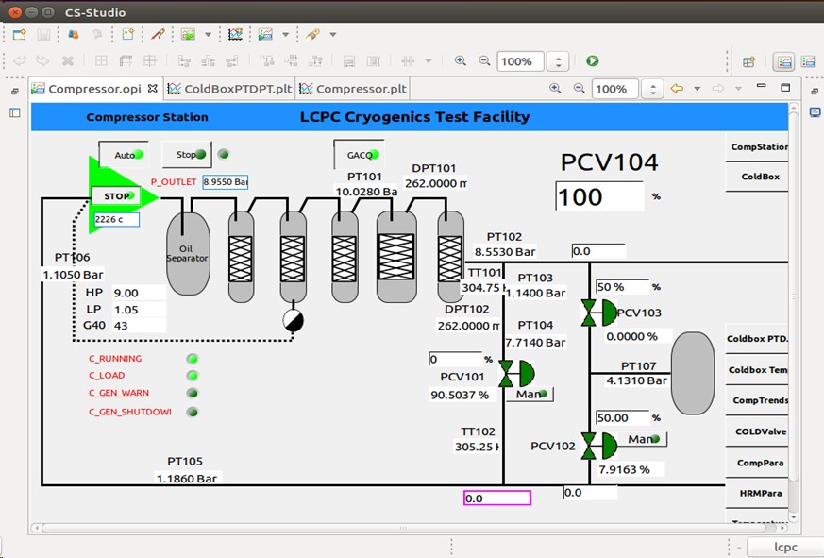The image size is (824, 558).
Task: Switch to the ColdBoxPTDPT.plt tab
Action: (x=230, y=89)
